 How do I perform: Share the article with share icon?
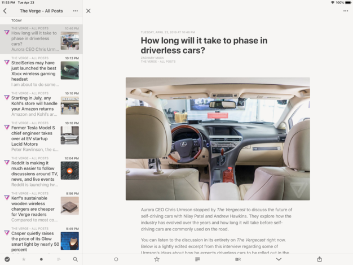[320, 259]
